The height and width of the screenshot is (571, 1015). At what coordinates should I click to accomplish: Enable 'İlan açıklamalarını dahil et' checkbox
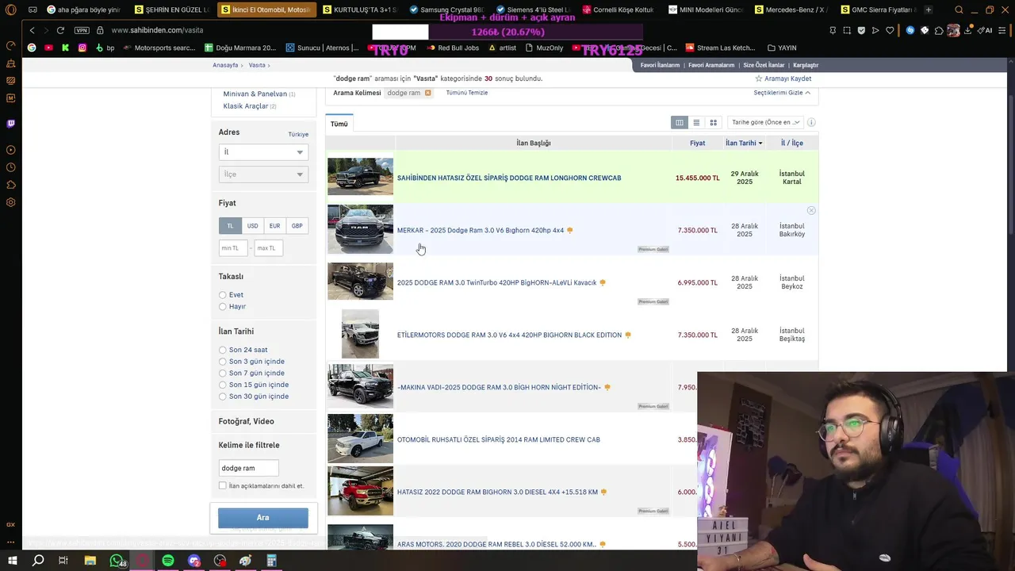223,485
